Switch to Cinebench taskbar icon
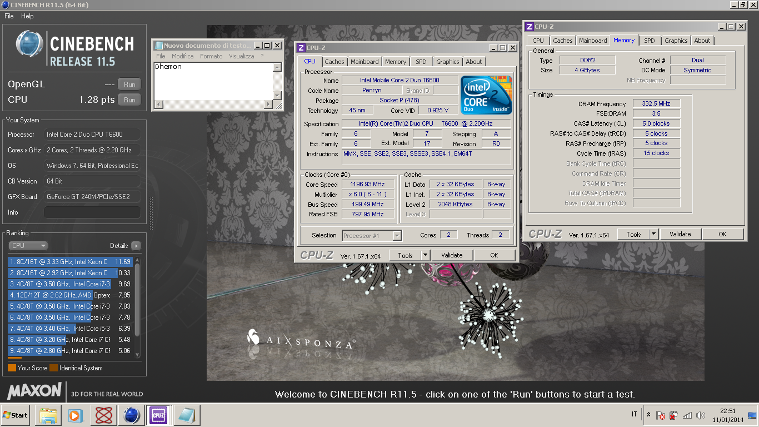 [132, 415]
